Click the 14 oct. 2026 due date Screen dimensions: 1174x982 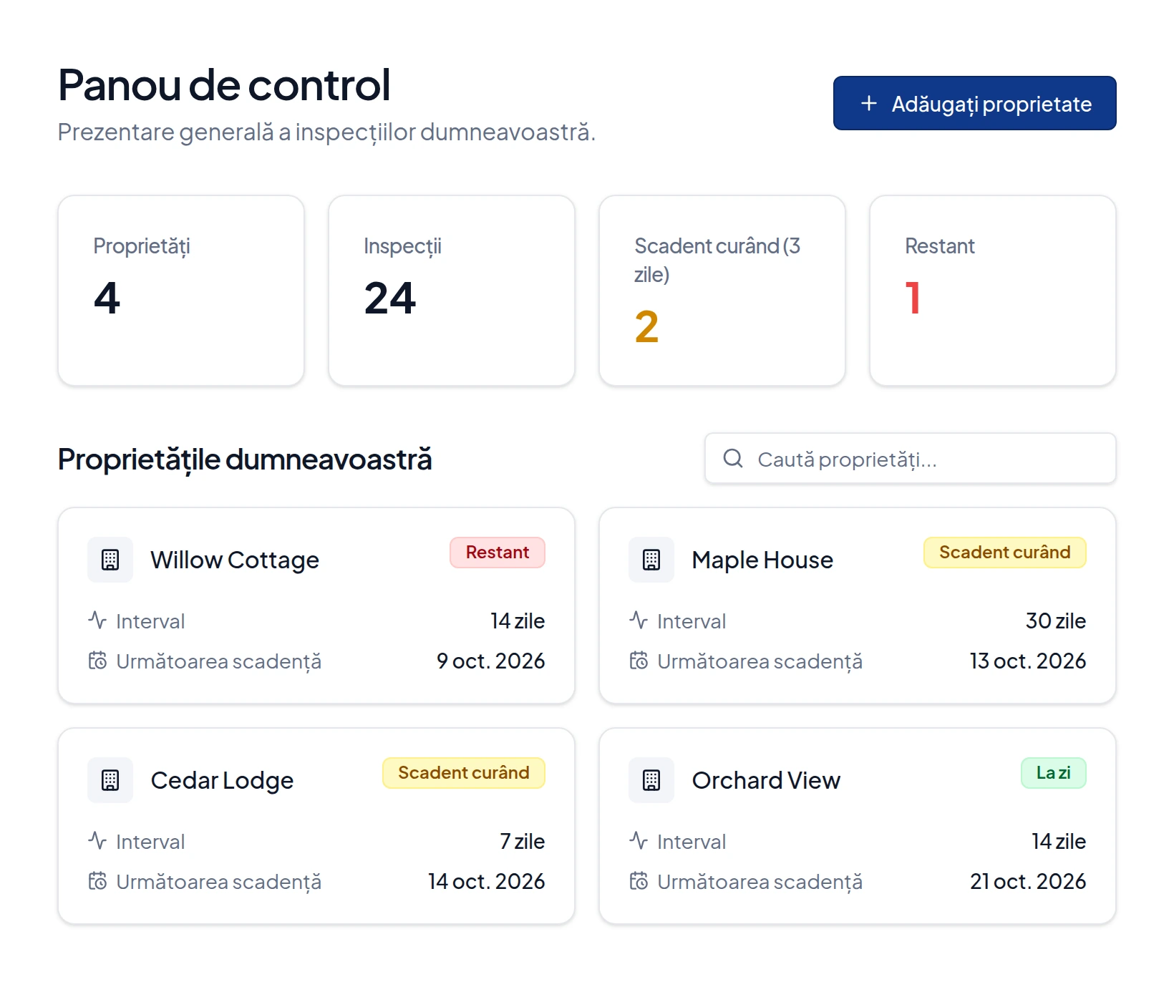point(487,881)
